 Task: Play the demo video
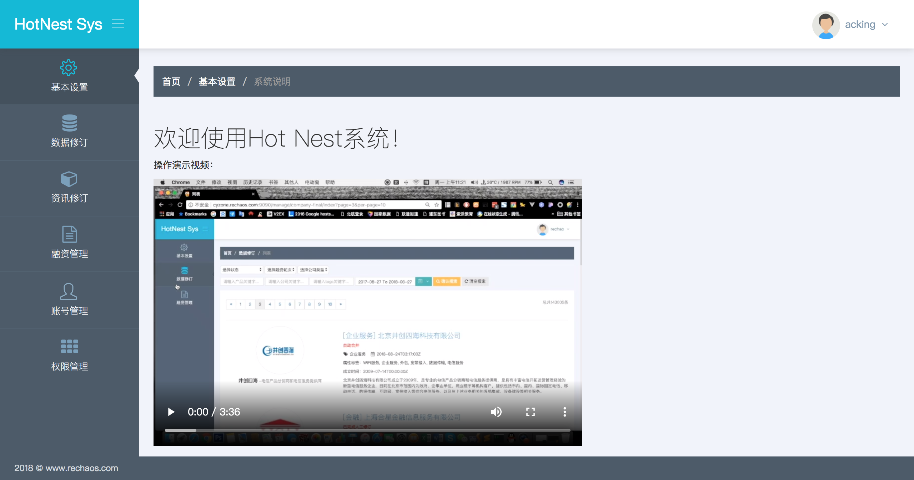(x=171, y=412)
